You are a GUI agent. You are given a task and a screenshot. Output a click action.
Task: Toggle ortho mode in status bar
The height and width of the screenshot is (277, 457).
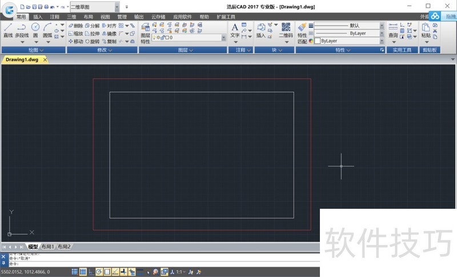[91, 272]
